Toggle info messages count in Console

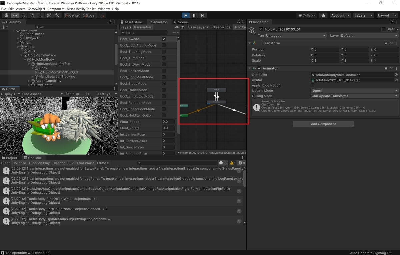point(223,163)
